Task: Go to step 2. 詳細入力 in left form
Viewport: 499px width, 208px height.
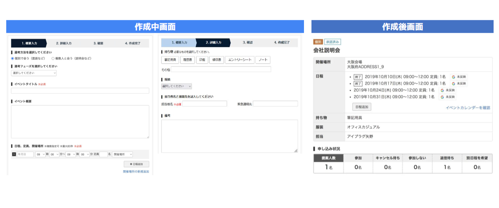Action: (64, 43)
